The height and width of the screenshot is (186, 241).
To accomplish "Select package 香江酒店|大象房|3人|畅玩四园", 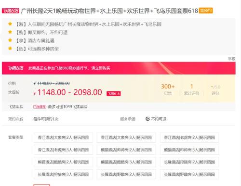I will pos(126,137).
